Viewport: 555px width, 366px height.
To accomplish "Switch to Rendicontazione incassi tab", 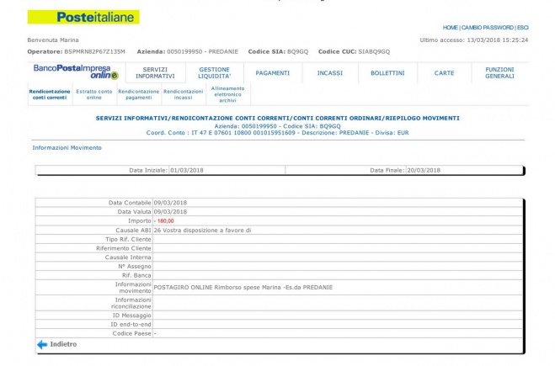I will (183, 94).
